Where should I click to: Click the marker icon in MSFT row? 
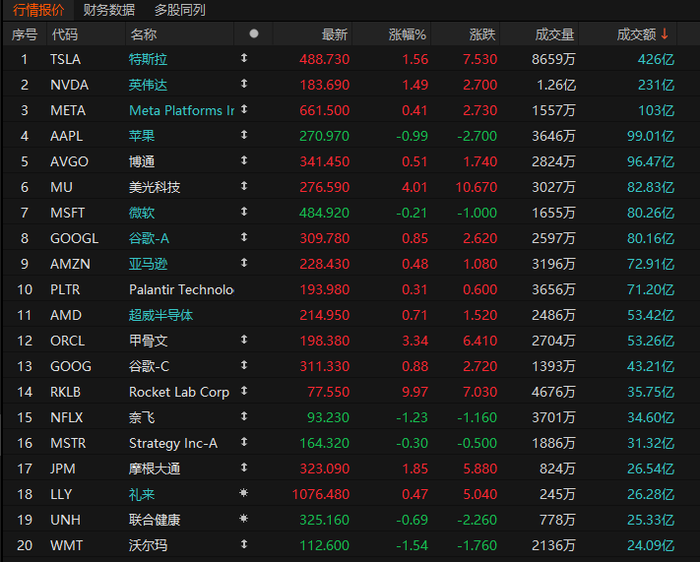click(244, 212)
